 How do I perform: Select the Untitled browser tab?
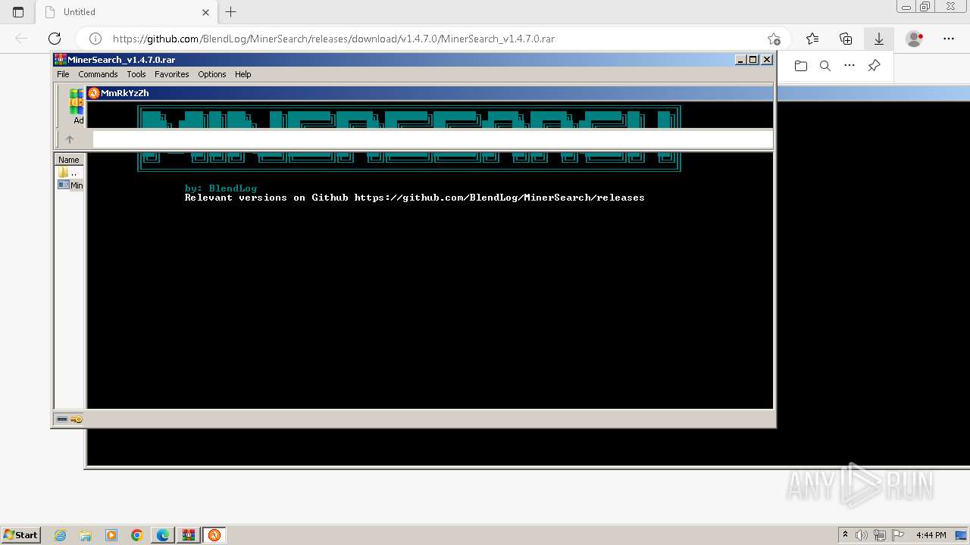[x=125, y=12]
